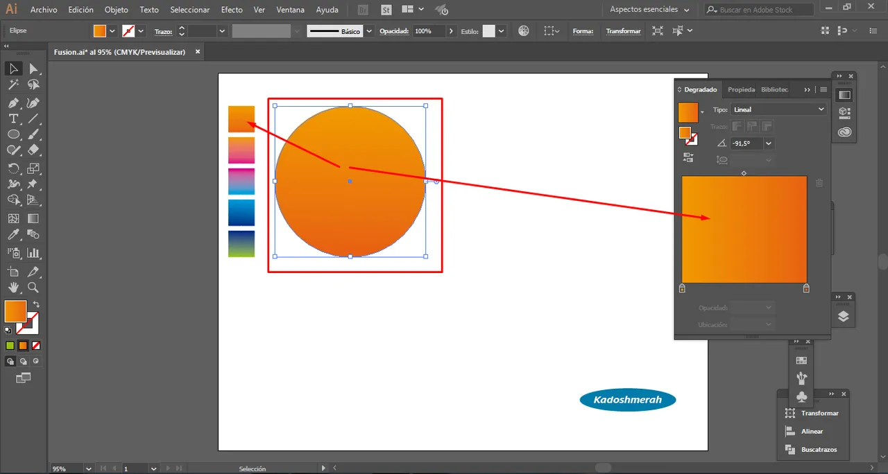888x474 pixels.
Task: Click the reverse gradient icon
Action: 688,158
